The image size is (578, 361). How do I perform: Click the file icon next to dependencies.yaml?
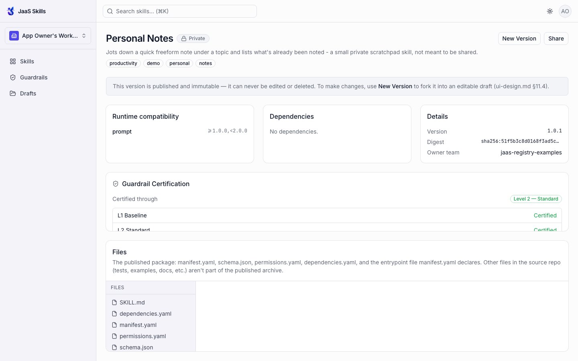[x=114, y=314]
